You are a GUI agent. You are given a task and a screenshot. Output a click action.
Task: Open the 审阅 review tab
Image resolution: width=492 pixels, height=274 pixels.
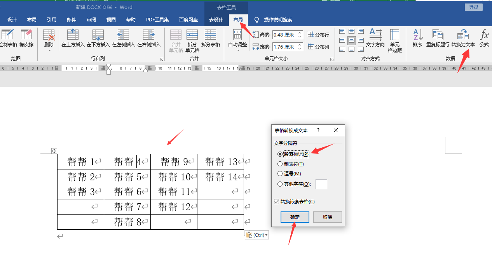click(x=91, y=20)
